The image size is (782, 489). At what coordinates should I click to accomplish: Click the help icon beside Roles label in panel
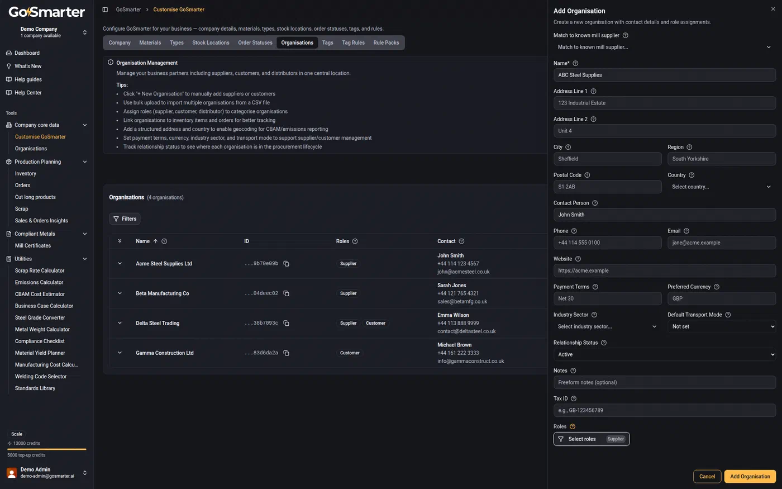tap(573, 426)
